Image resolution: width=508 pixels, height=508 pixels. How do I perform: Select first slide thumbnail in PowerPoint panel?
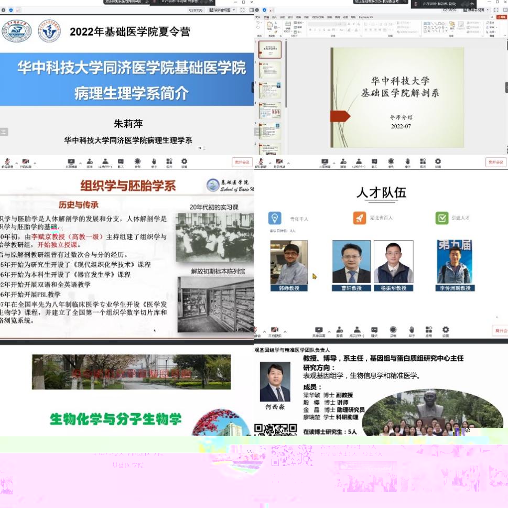[270, 49]
